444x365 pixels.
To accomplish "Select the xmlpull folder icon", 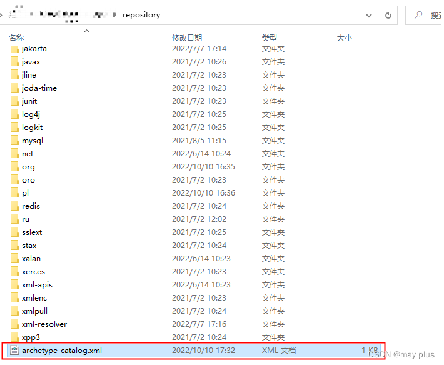I will tap(14, 311).
